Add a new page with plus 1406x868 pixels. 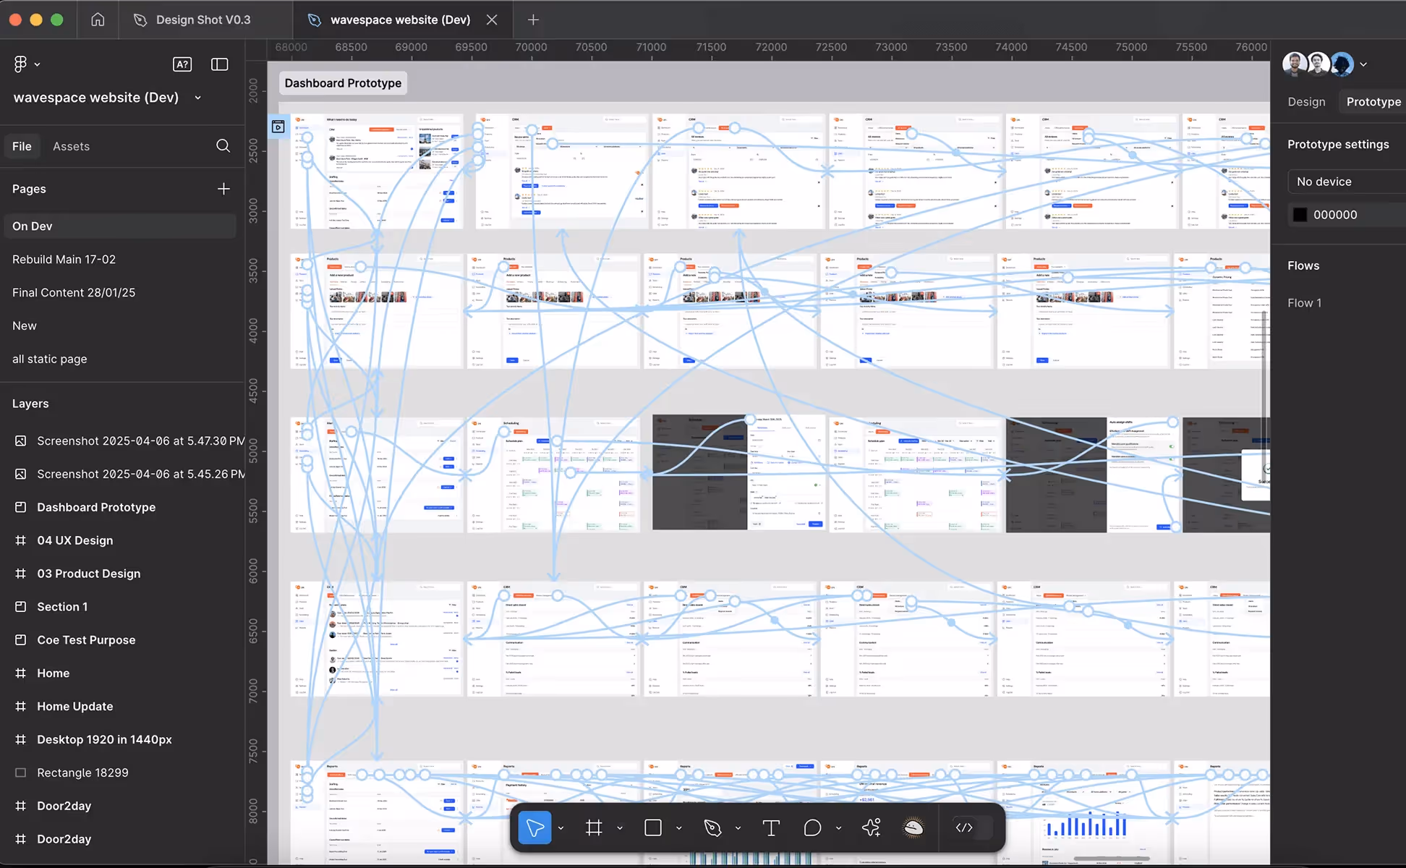[x=223, y=189]
